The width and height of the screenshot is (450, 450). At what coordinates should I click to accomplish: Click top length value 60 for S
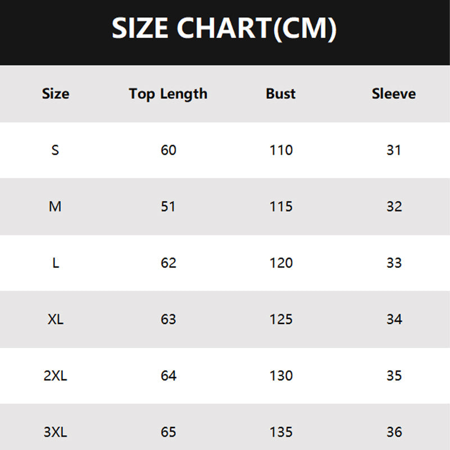pyautogui.click(x=168, y=150)
